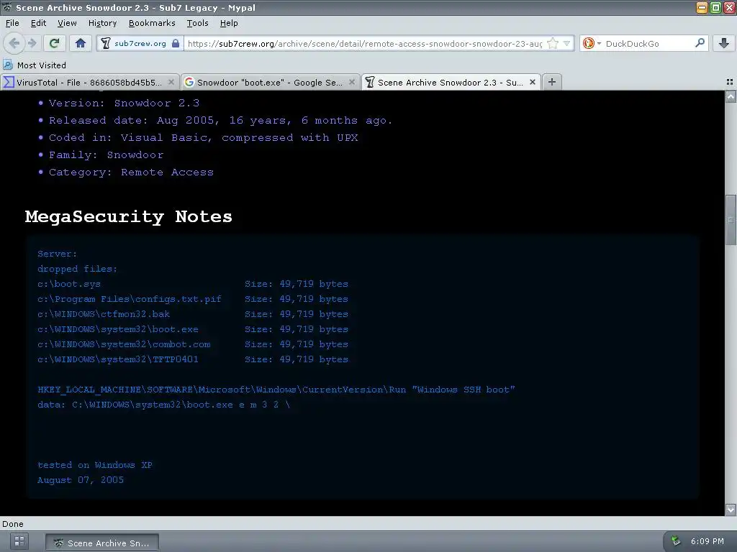The height and width of the screenshot is (552, 737).
Task: Open the taskbar start menu icon
Action: point(19,541)
